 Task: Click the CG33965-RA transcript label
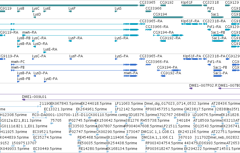tap(151, 21)
